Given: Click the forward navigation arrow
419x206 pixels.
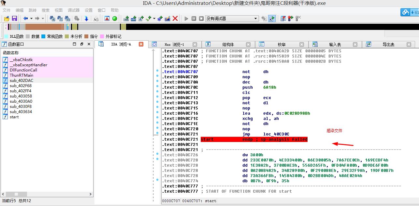Looking at the screenshot, I should tap(37, 19).
